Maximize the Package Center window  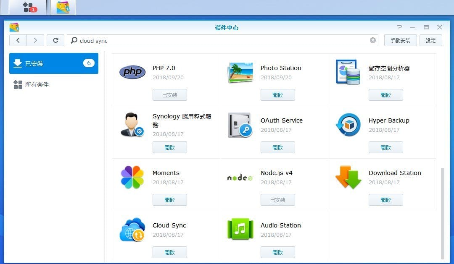coord(426,27)
